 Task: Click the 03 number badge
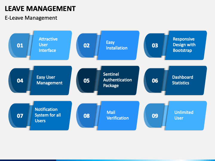point(154,45)
